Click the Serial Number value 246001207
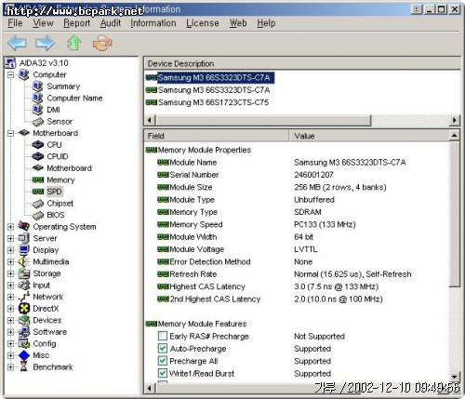 (313, 175)
